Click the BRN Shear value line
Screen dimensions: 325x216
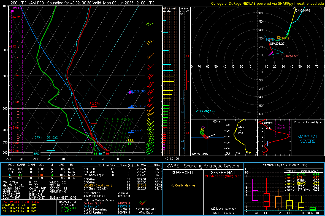pyautogui.click(x=107, y=193)
